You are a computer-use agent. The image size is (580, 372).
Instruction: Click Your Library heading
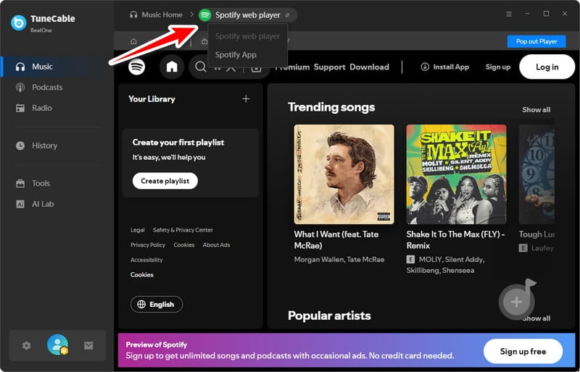point(152,99)
